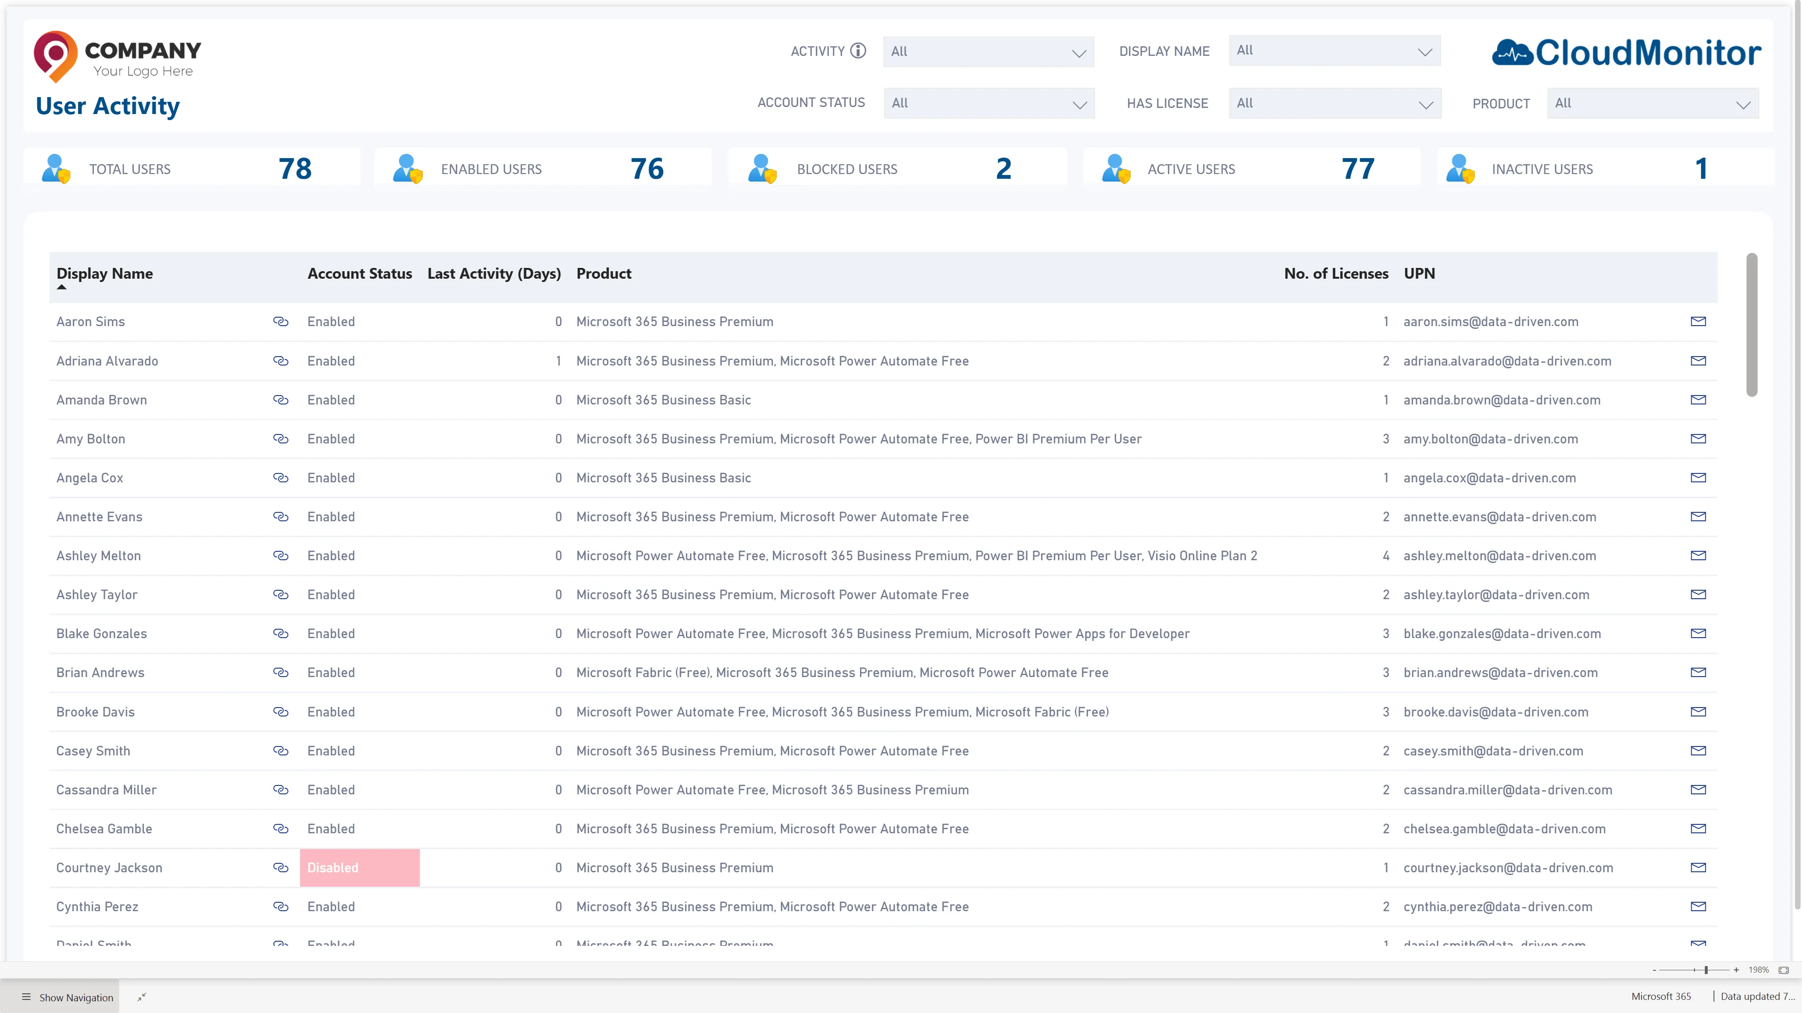The width and height of the screenshot is (1802, 1013).
Task: Click the 198% zoom level value
Action: point(1758,970)
